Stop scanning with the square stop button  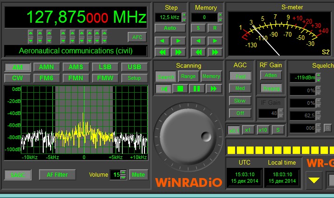coord(180,88)
